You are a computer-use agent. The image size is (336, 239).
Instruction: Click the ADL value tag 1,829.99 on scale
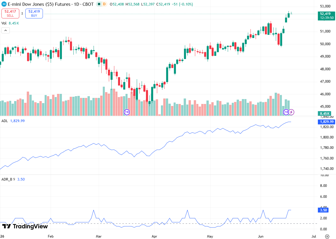pos(326,122)
